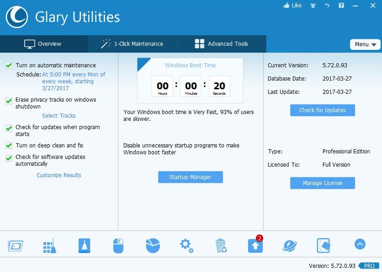
Task: Click the 20 Seconds boot time box
Action: [x=219, y=86]
